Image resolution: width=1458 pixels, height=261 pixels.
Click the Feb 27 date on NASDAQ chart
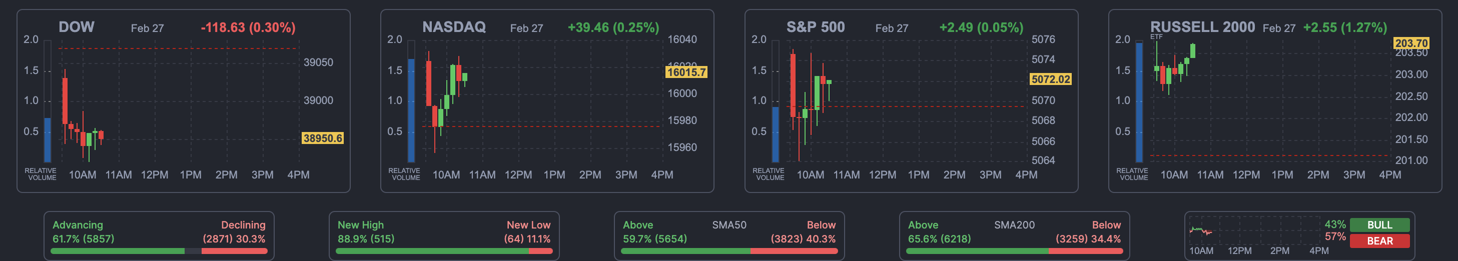[x=526, y=28]
